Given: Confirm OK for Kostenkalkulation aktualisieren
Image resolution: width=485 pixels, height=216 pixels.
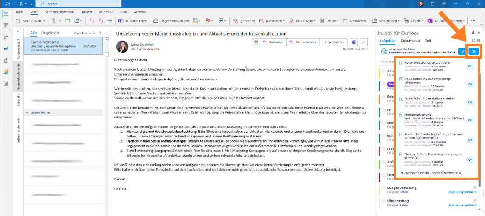Looking at the screenshot, I should click(x=470, y=66).
